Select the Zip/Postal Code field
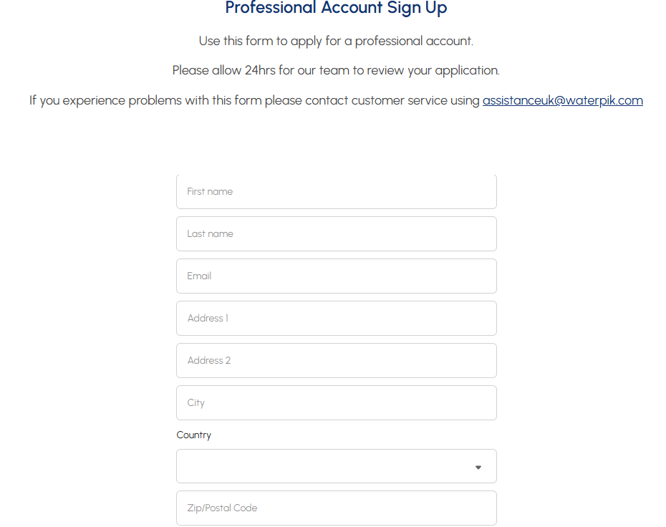Screen dimensions: 666x527 point(336,508)
